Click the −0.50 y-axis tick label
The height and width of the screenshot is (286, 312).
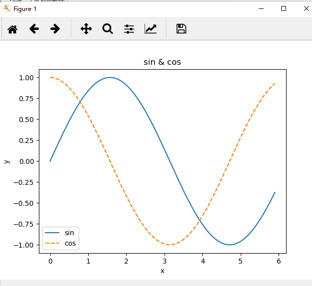pos(23,203)
